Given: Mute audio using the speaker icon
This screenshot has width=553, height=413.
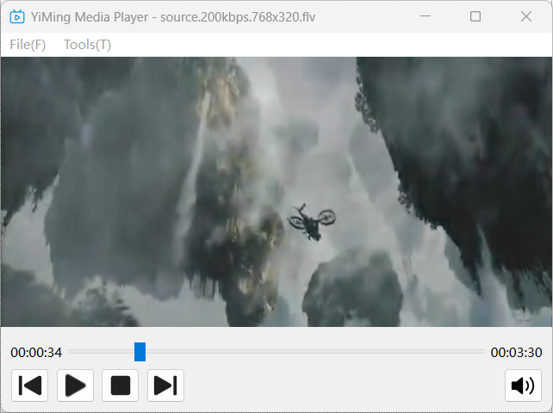Looking at the screenshot, I should coord(523,385).
